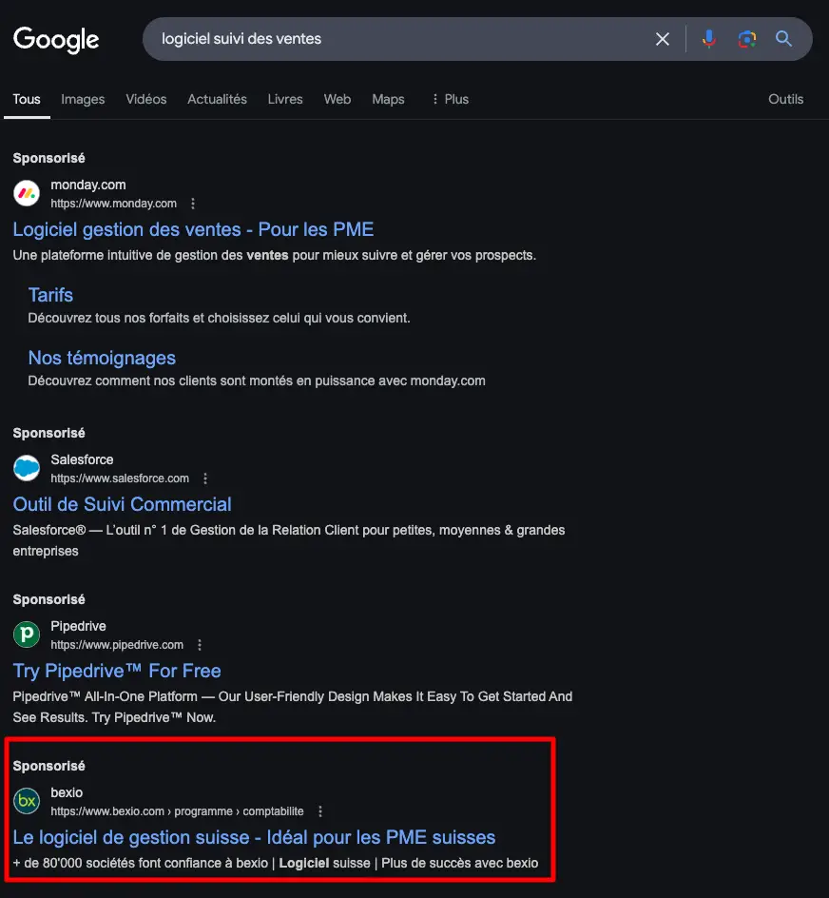Clear the search query with the X icon
Image resolution: width=829 pixels, height=898 pixels.
[663, 39]
